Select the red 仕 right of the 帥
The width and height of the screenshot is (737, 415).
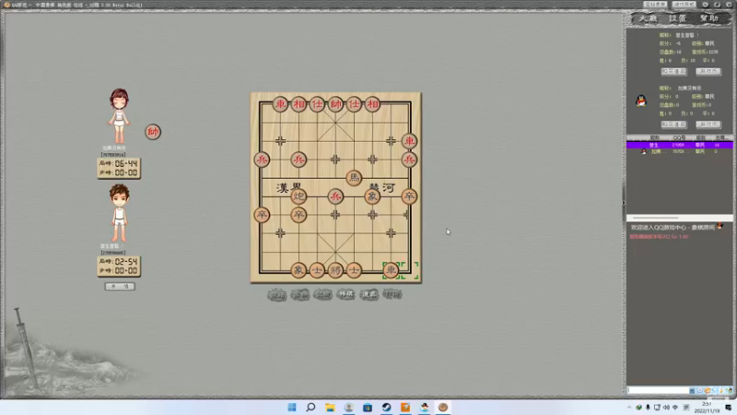click(354, 104)
